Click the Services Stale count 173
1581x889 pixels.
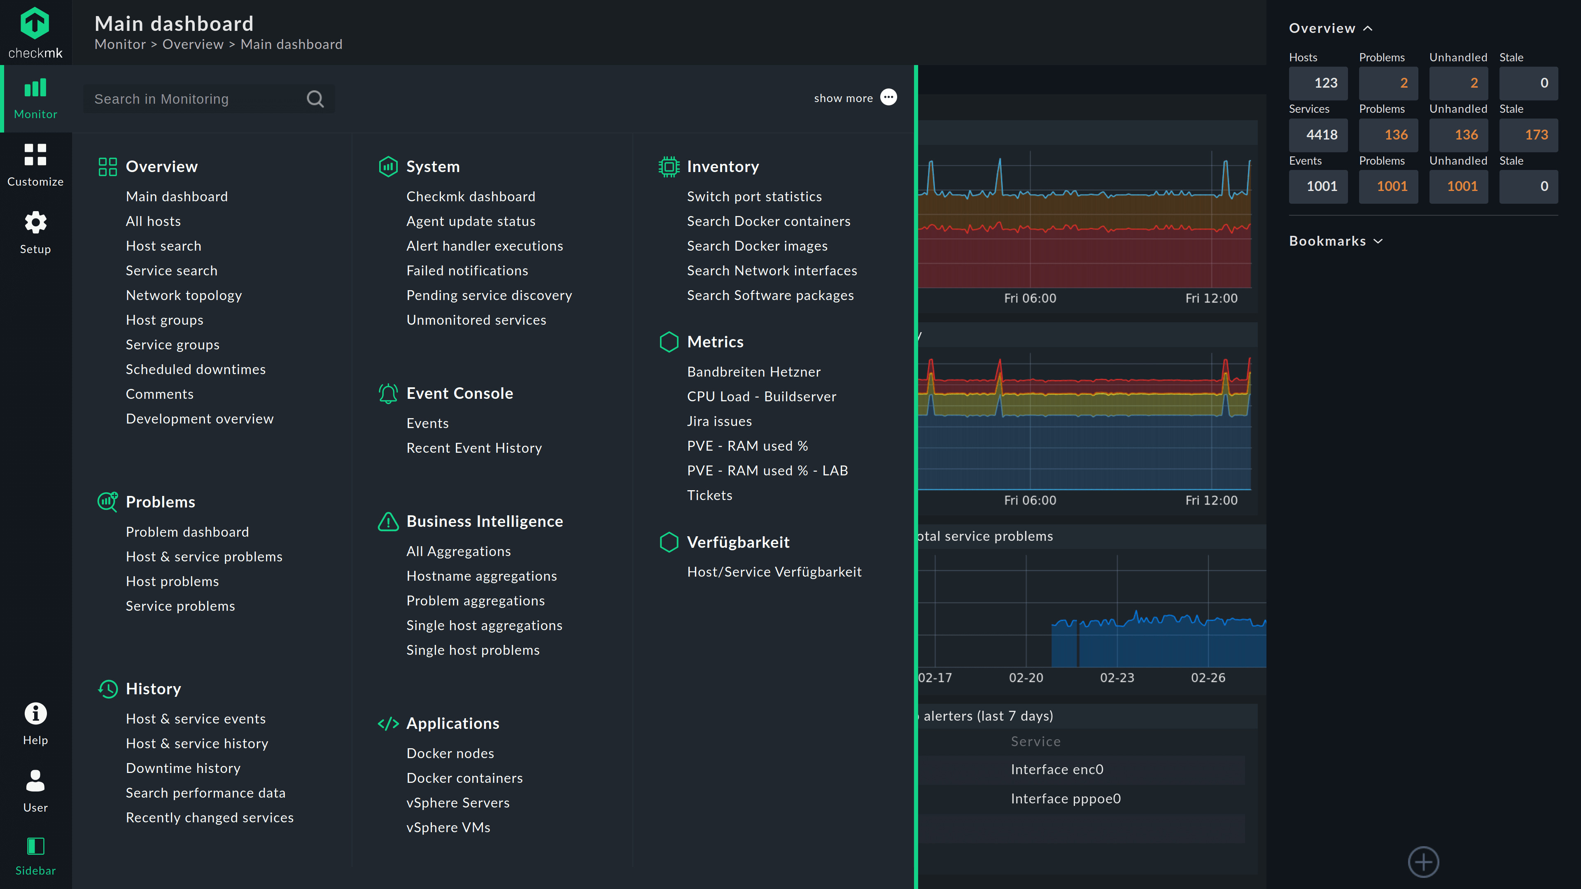1528,134
